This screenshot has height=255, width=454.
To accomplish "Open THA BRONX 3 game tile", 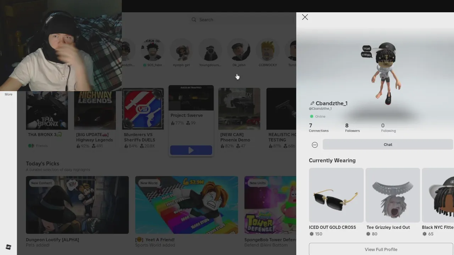I will click(x=47, y=110).
